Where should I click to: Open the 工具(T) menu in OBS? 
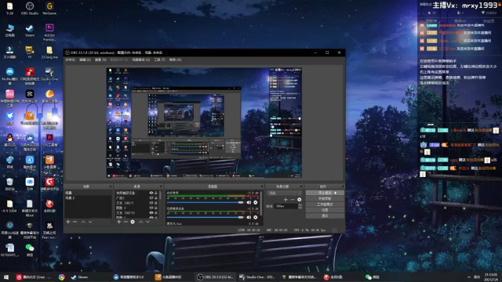(159, 60)
